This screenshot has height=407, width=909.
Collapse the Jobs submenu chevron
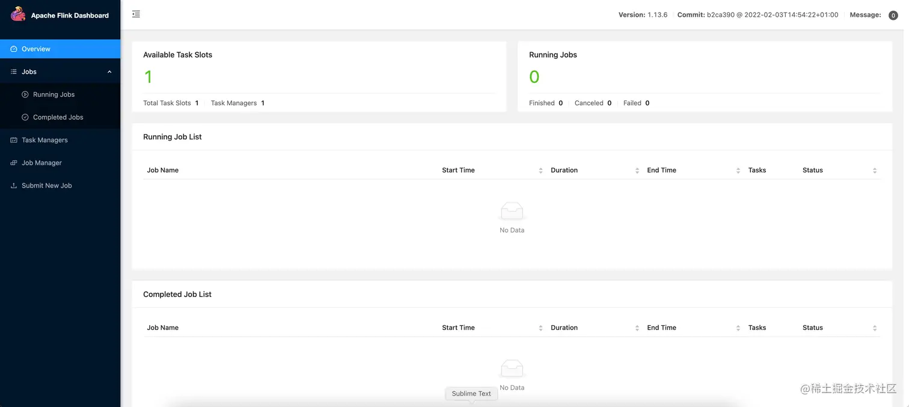[x=109, y=72]
